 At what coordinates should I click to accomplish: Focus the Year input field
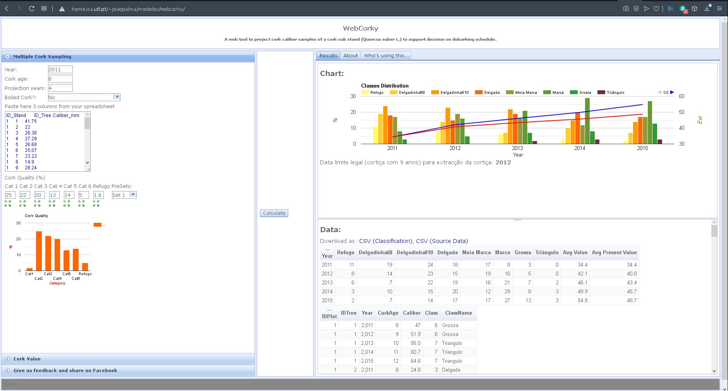[60, 69]
